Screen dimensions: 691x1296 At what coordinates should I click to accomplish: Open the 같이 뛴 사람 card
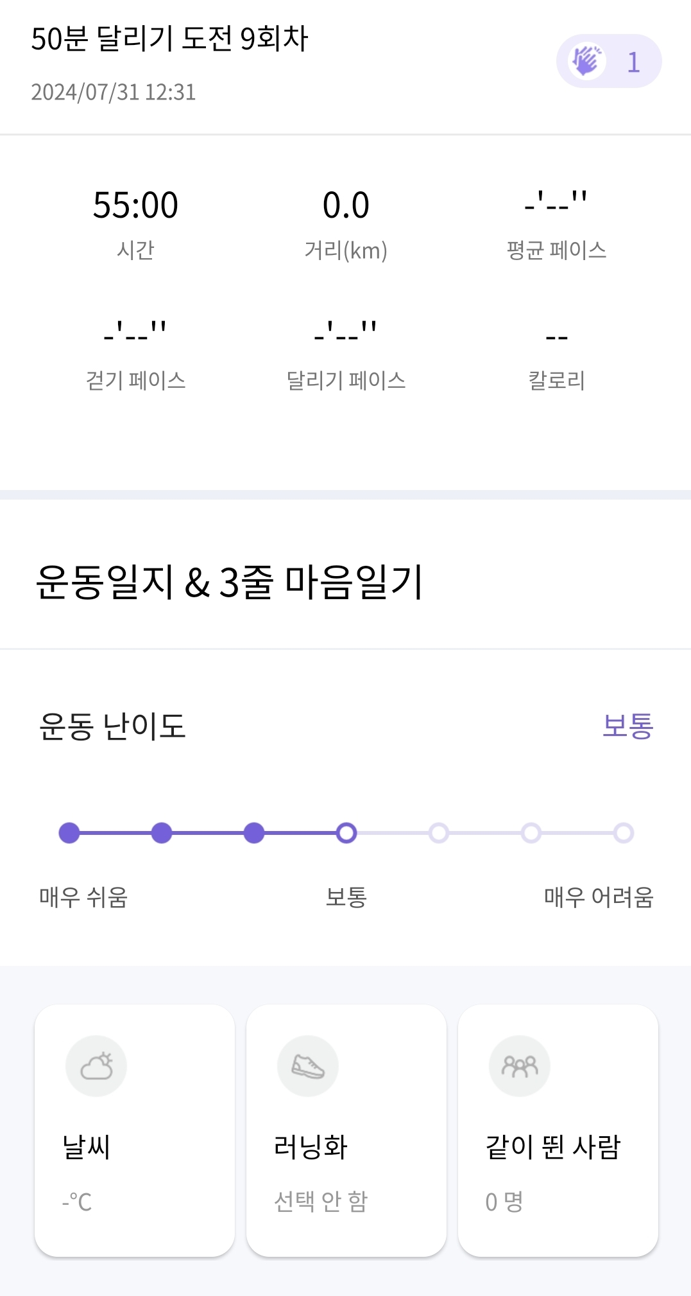pyautogui.click(x=558, y=1130)
